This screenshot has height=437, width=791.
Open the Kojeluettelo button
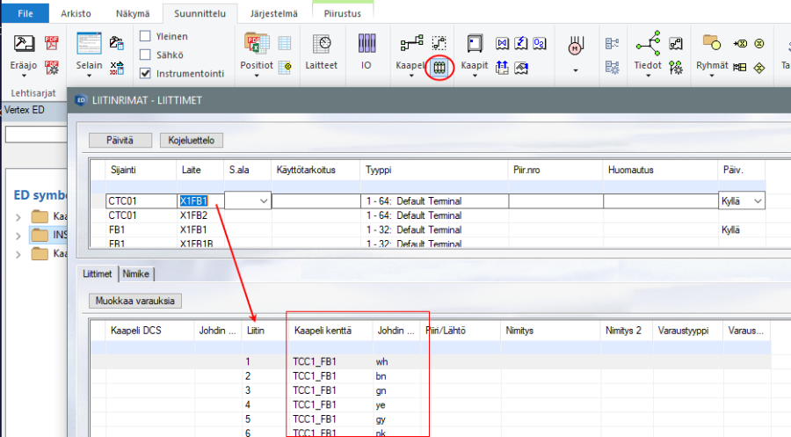(192, 140)
